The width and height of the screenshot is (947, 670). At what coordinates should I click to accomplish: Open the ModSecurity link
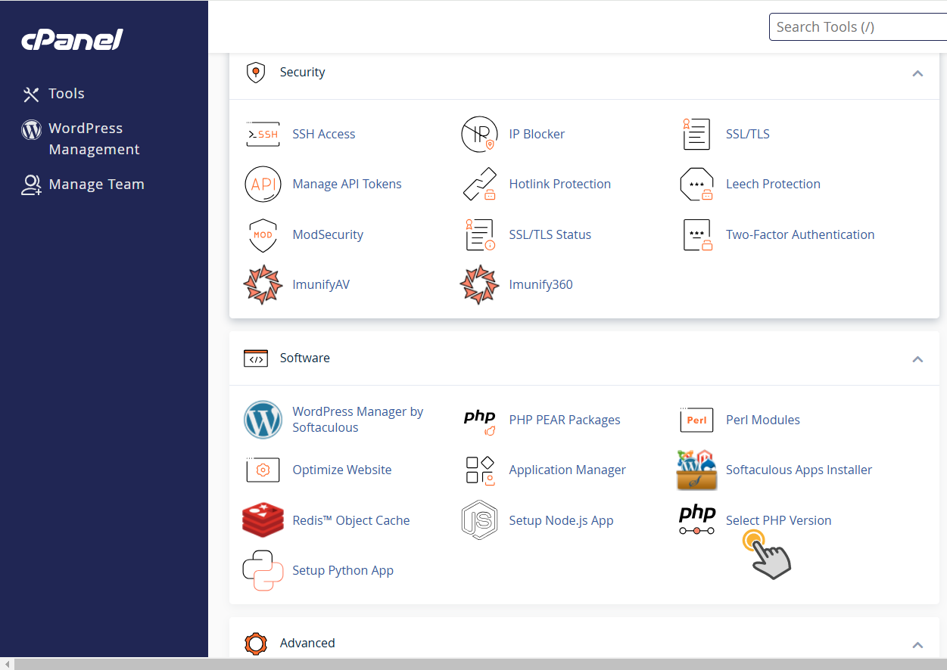click(328, 234)
